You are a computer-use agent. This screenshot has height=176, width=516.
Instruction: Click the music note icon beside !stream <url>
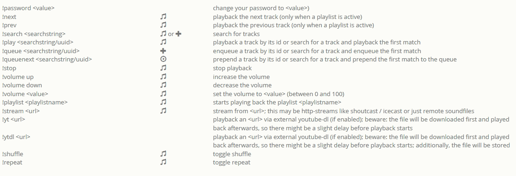click(163, 111)
